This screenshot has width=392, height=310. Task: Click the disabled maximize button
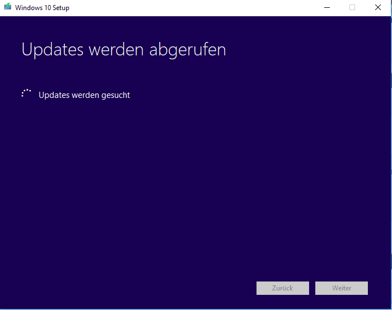coord(352,7)
